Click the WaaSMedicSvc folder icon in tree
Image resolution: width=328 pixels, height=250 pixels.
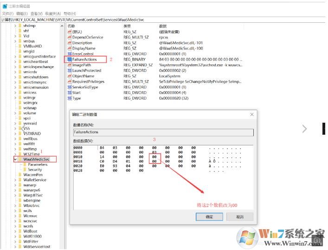click(x=20, y=159)
